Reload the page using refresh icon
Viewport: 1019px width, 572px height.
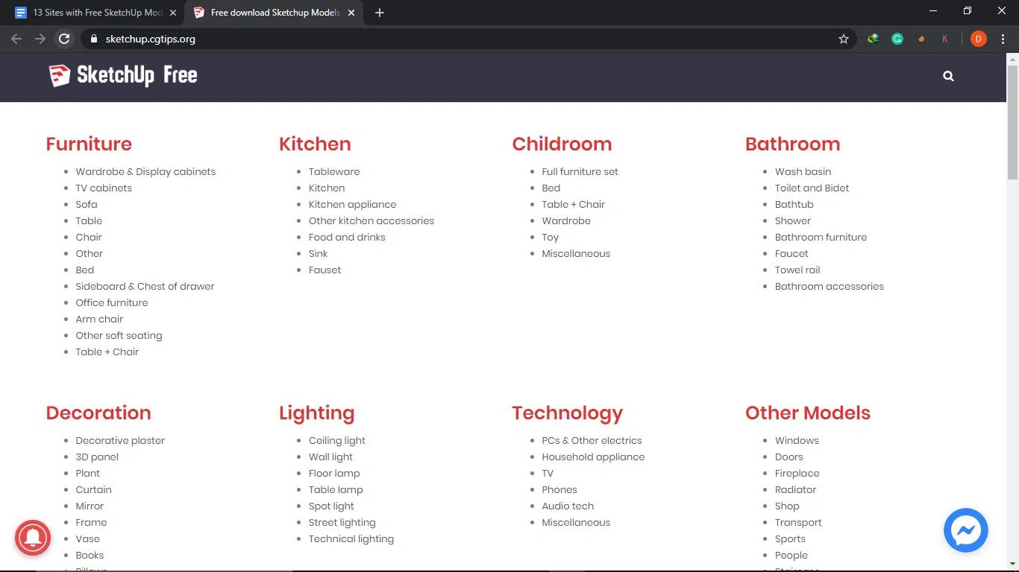(64, 39)
